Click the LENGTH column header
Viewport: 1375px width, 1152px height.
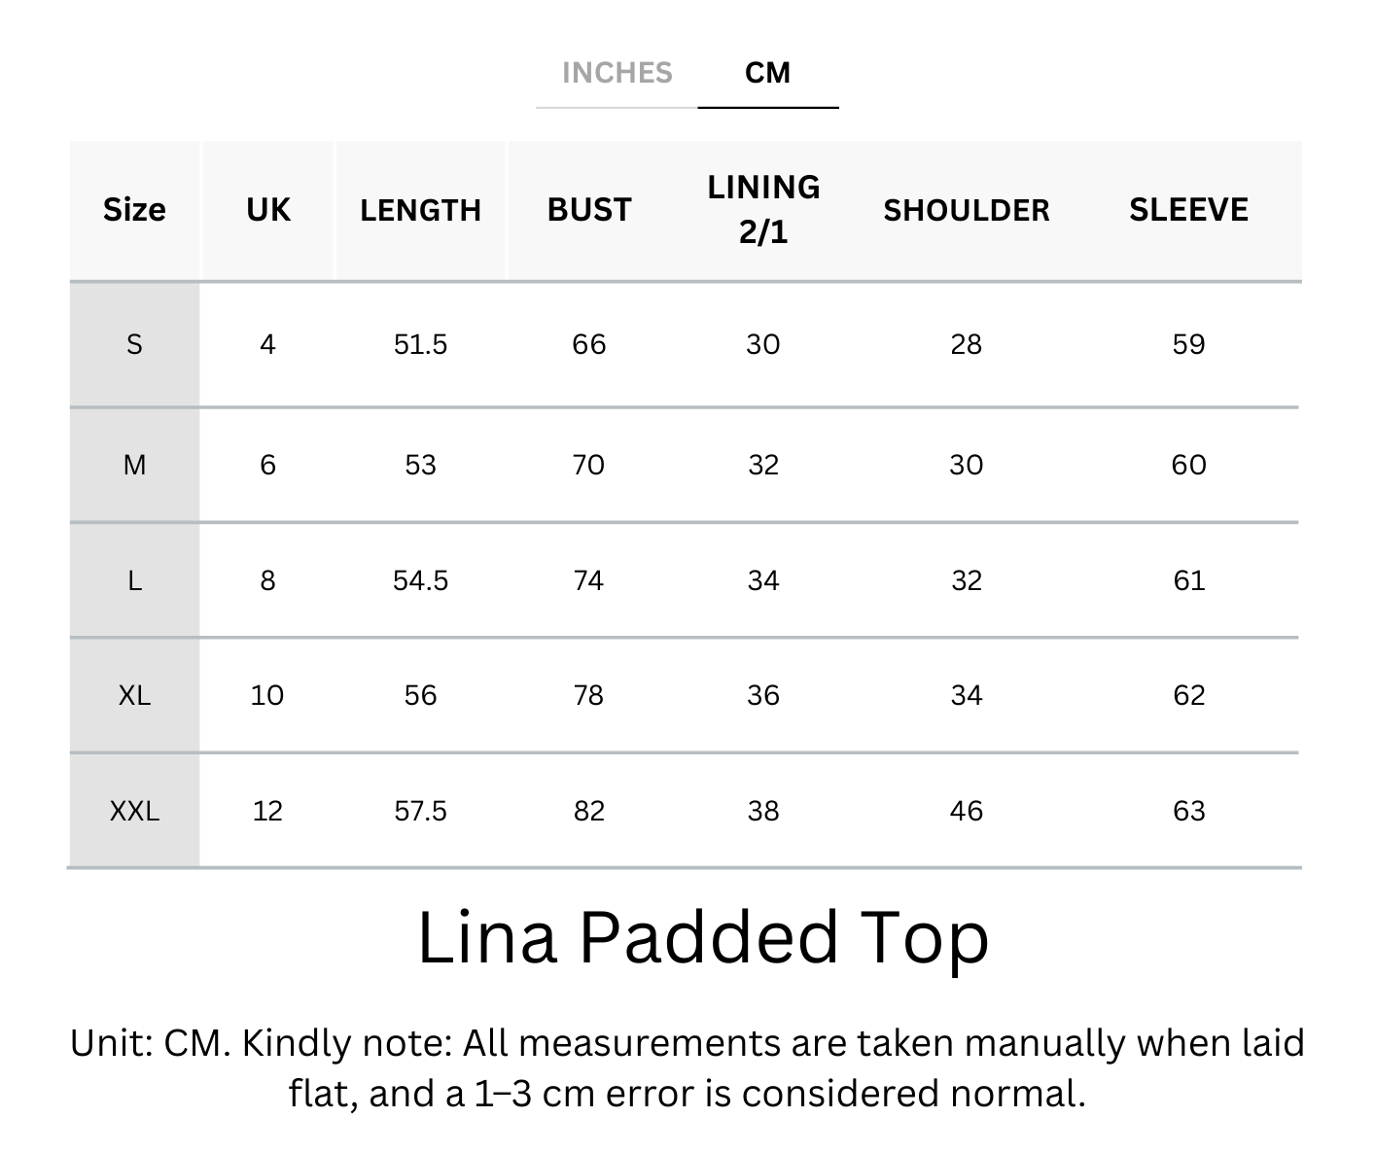tap(420, 210)
